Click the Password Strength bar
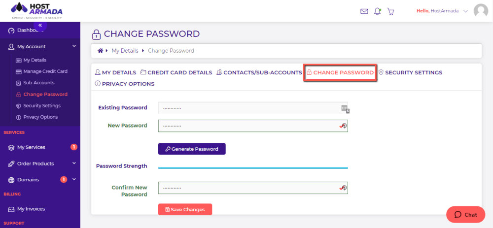 tap(253, 168)
